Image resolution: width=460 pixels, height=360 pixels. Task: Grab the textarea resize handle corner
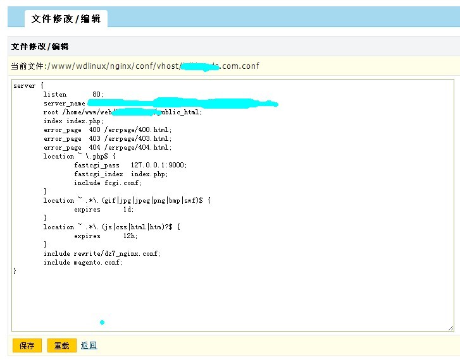[x=451, y=328]
